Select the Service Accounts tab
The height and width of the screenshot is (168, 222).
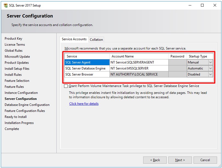(74, 39)
